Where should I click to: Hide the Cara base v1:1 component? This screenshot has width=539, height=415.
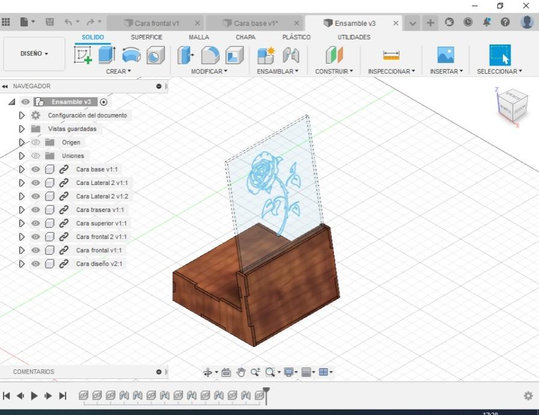(x=35, y=169)
